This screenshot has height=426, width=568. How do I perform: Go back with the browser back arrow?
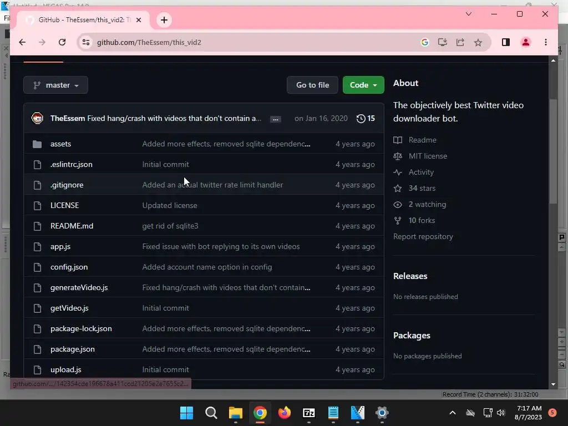tap(22, 42)
